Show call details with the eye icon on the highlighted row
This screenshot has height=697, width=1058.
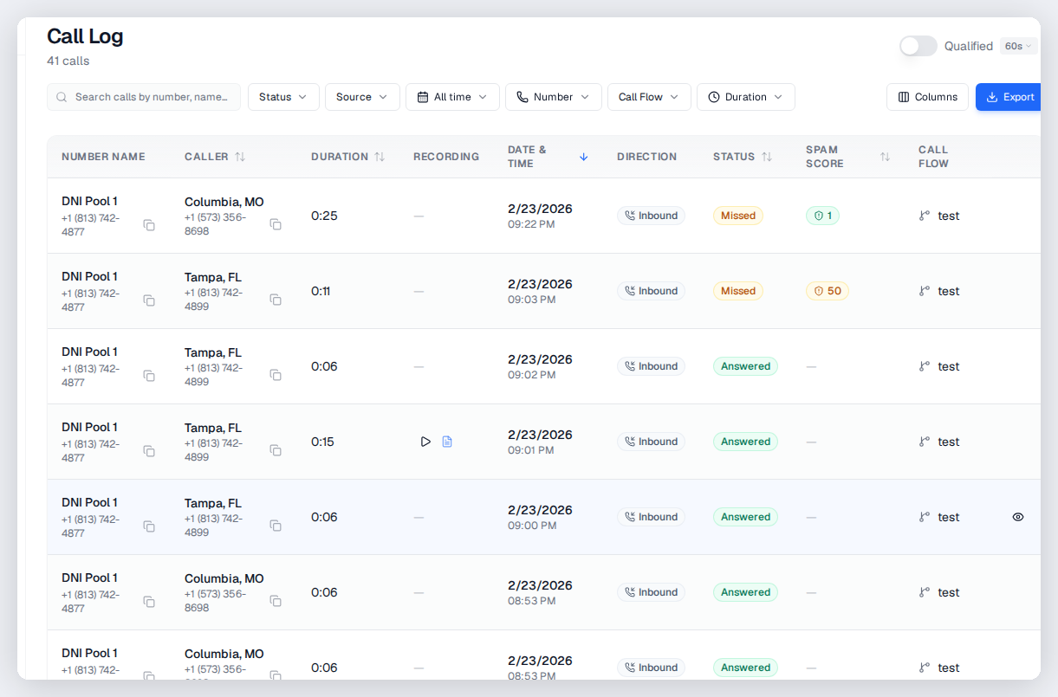point(1018,517)
